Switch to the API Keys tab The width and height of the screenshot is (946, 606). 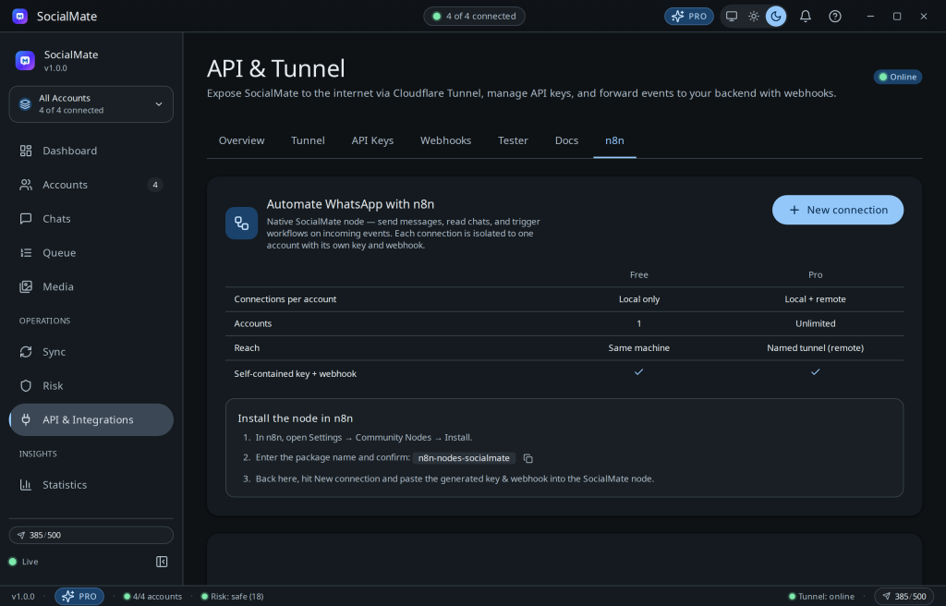(372, 140)
